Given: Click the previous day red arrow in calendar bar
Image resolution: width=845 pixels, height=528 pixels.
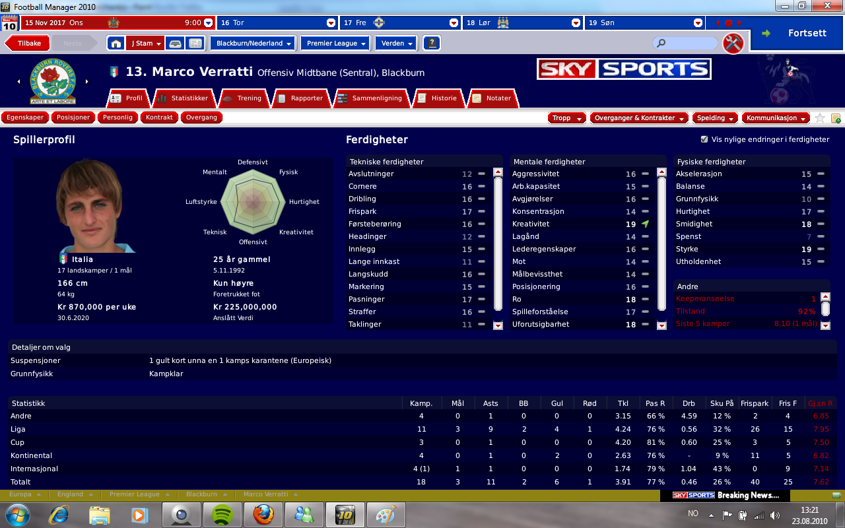Looking at the screenshot, I should (x=718, y=23).
